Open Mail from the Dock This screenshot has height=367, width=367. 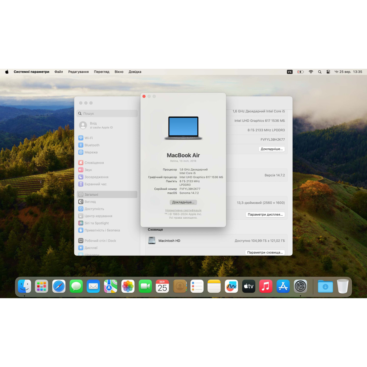[x=93, y=287]
